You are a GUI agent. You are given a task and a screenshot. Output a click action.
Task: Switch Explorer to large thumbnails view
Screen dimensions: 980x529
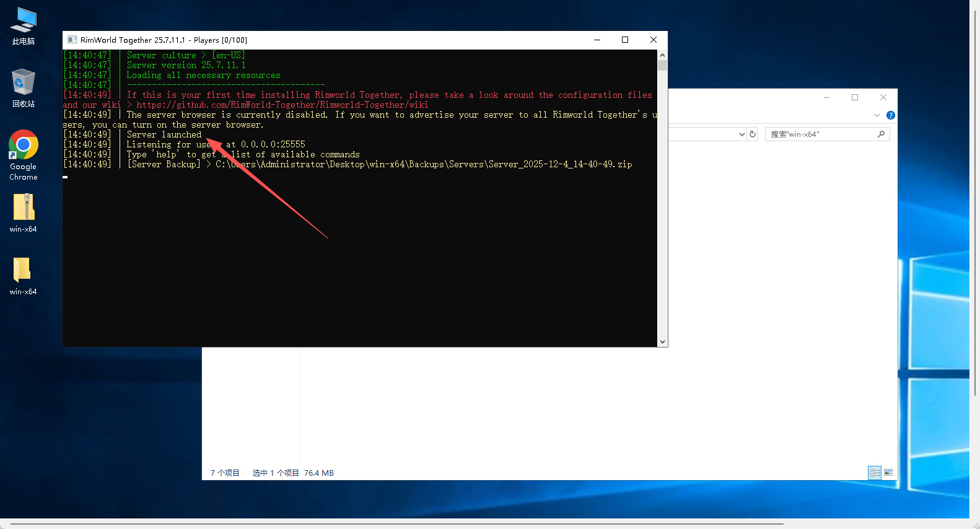tap(888, 473)
